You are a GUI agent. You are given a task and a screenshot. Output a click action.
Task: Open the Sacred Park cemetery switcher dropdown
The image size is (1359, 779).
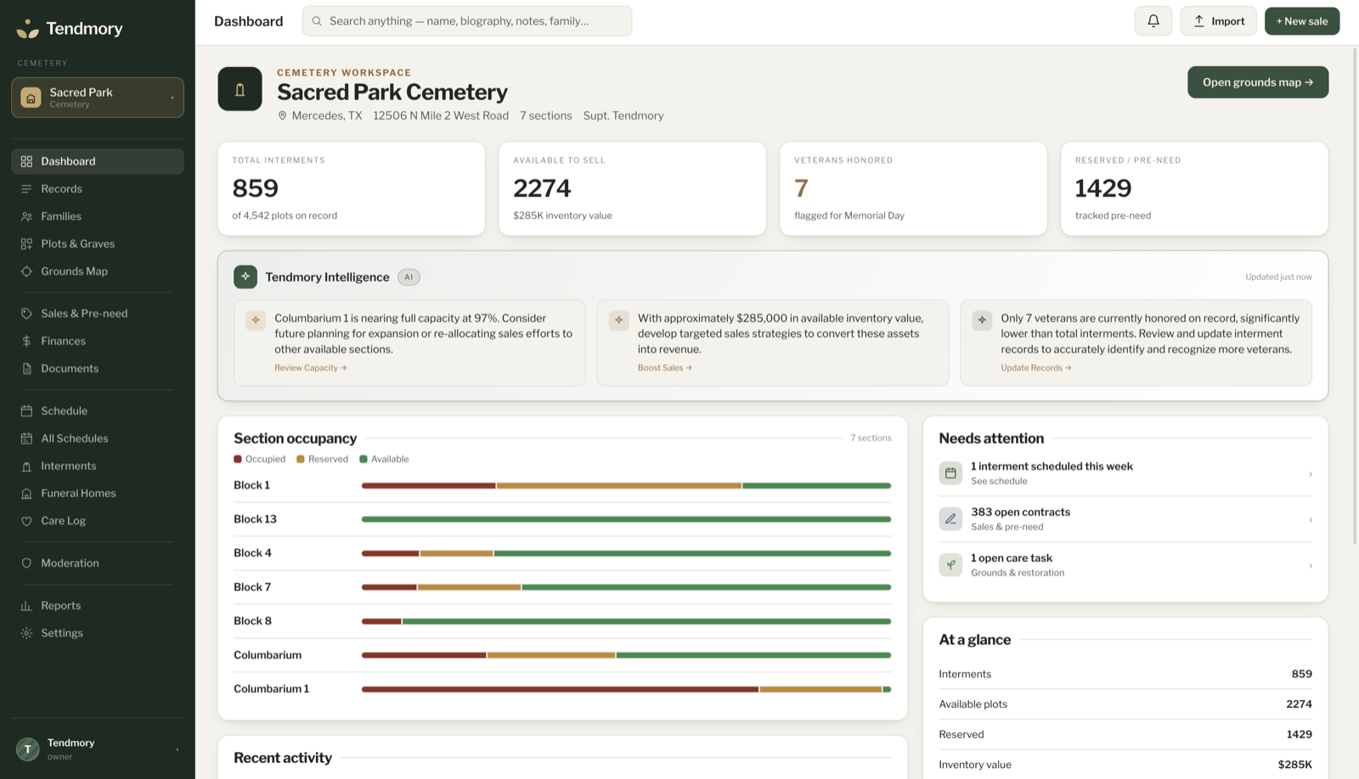98,98
